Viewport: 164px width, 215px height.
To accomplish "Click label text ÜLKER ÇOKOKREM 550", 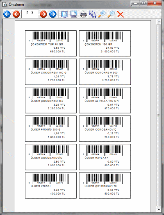I will pyautogui.click(x=47, y=101).
